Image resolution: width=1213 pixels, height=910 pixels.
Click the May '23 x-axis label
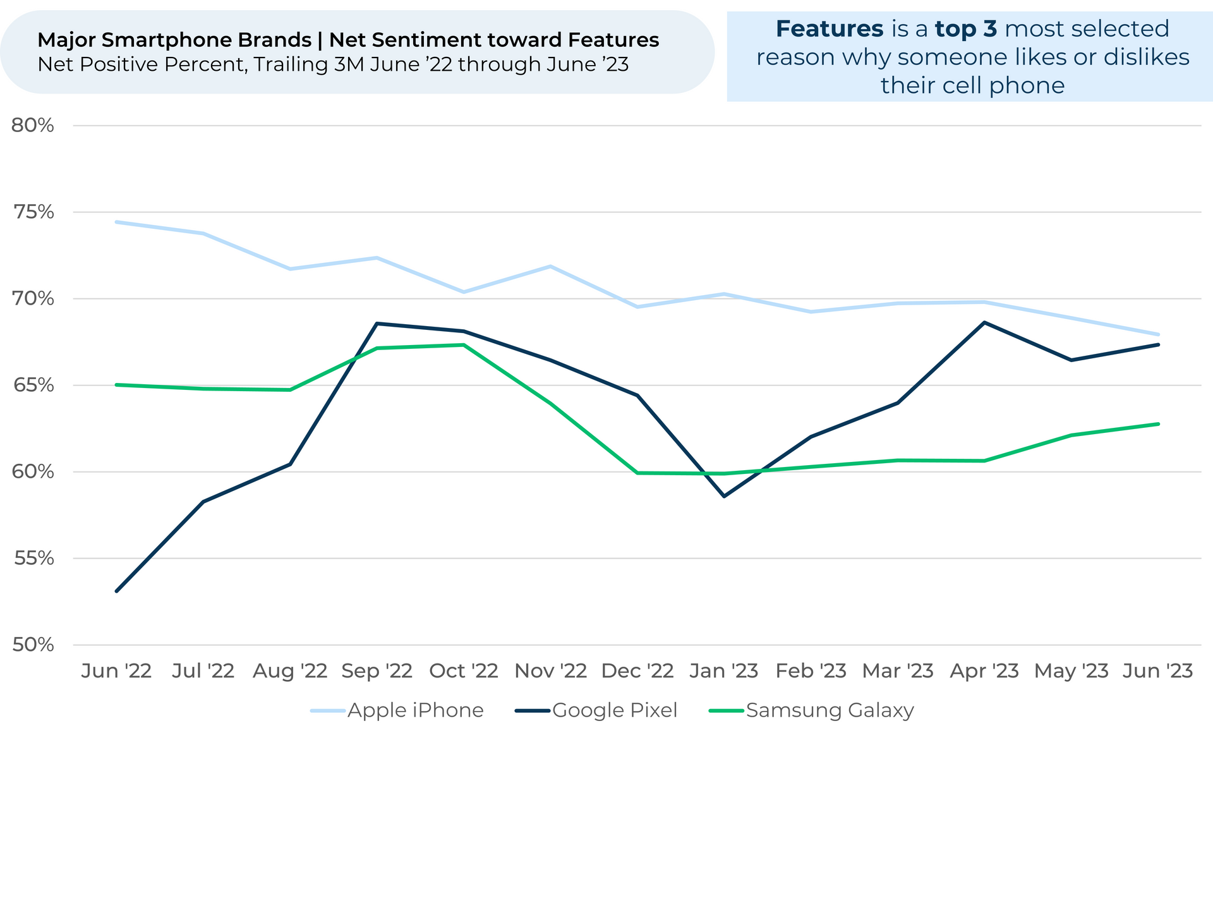tap(1071, 671)
